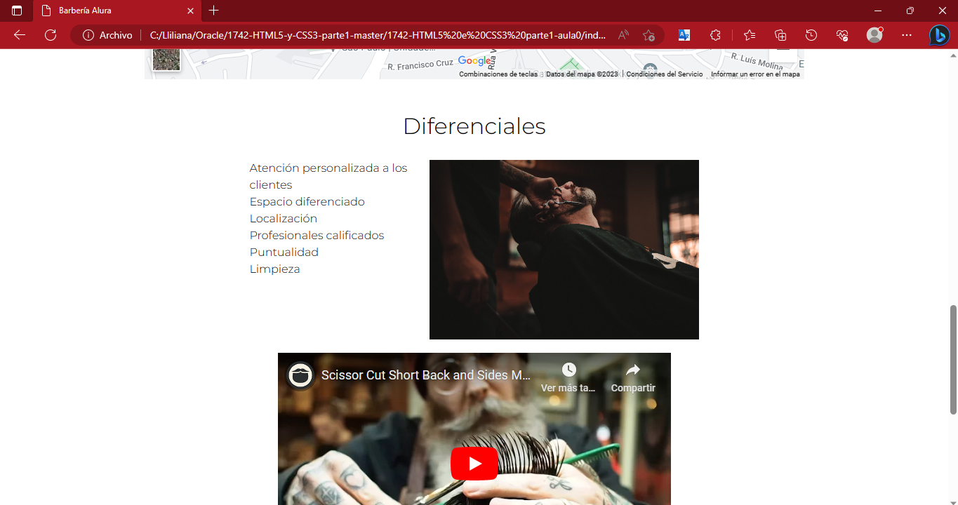
Task: Open the translator extension icon
Action: tap(684, 35)
